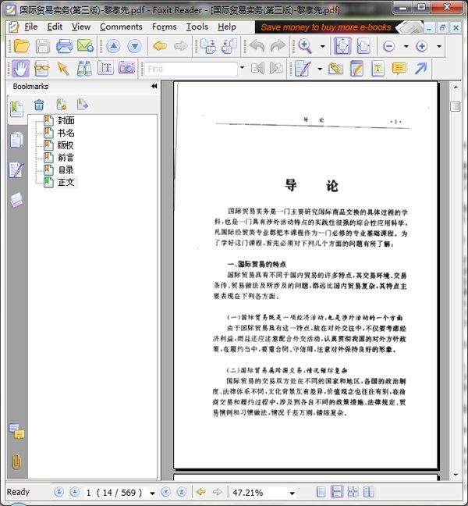The width and height of the screenshot is (468, 506).
Task: Click the Fit Width button
Action: [x=363, y=46]
